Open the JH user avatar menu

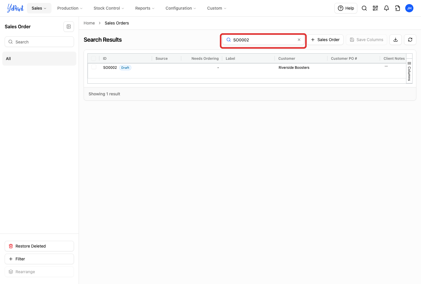(409, 8)
